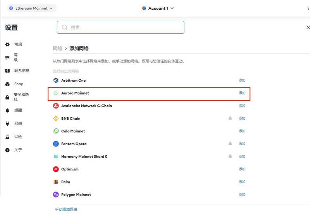Click the Palm logo icon
This screenshot has height=216, width=310.
pyautogui.click(x=56, y=182)
